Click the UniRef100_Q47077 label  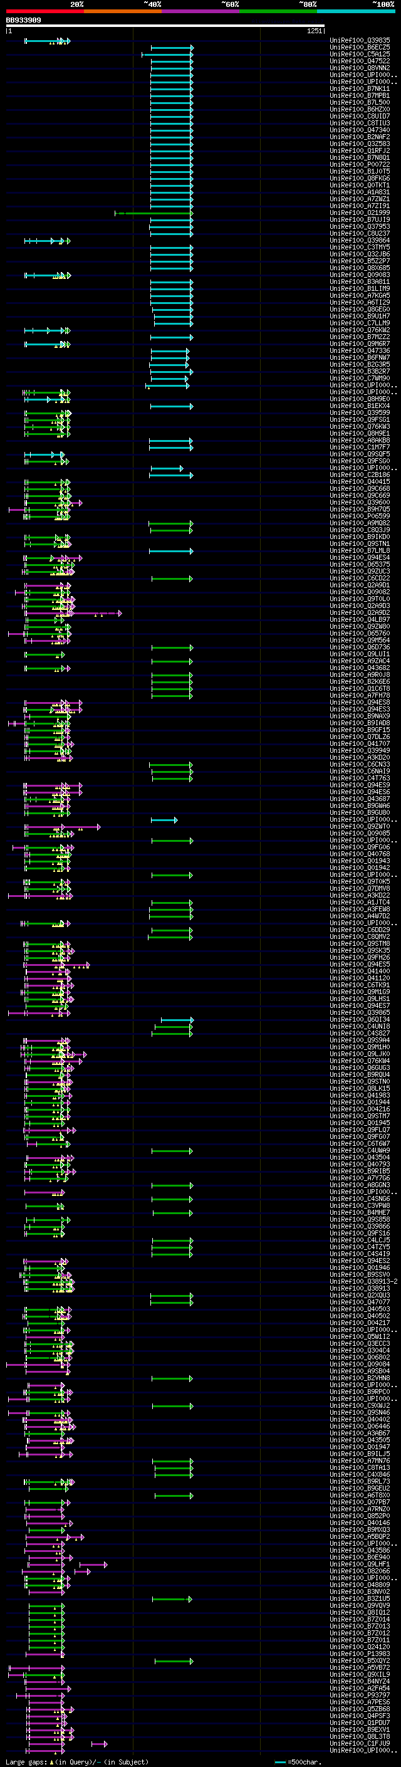tap(360, 1302)
